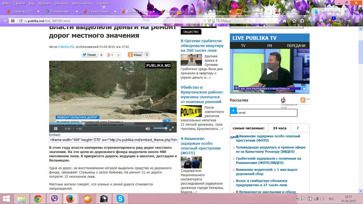
Task: Reload the page with the refresh icon
Action: 210,21
